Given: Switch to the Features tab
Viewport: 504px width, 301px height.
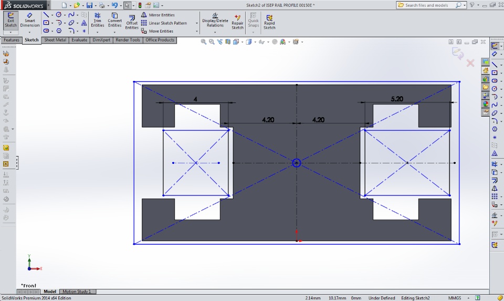Looking at the screenshot, I should pyautogui.click(x=12, y=40).
